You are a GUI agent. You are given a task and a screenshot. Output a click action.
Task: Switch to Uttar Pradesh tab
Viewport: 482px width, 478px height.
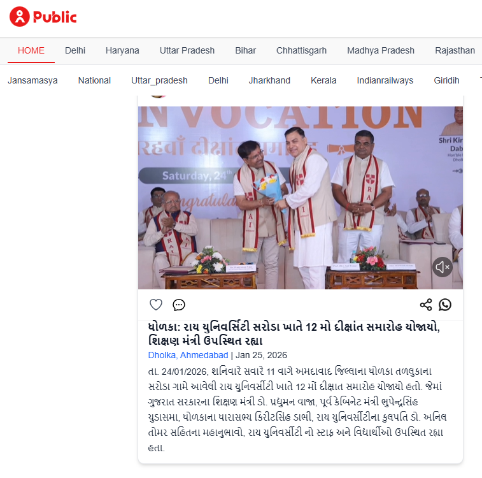point(187,50)
